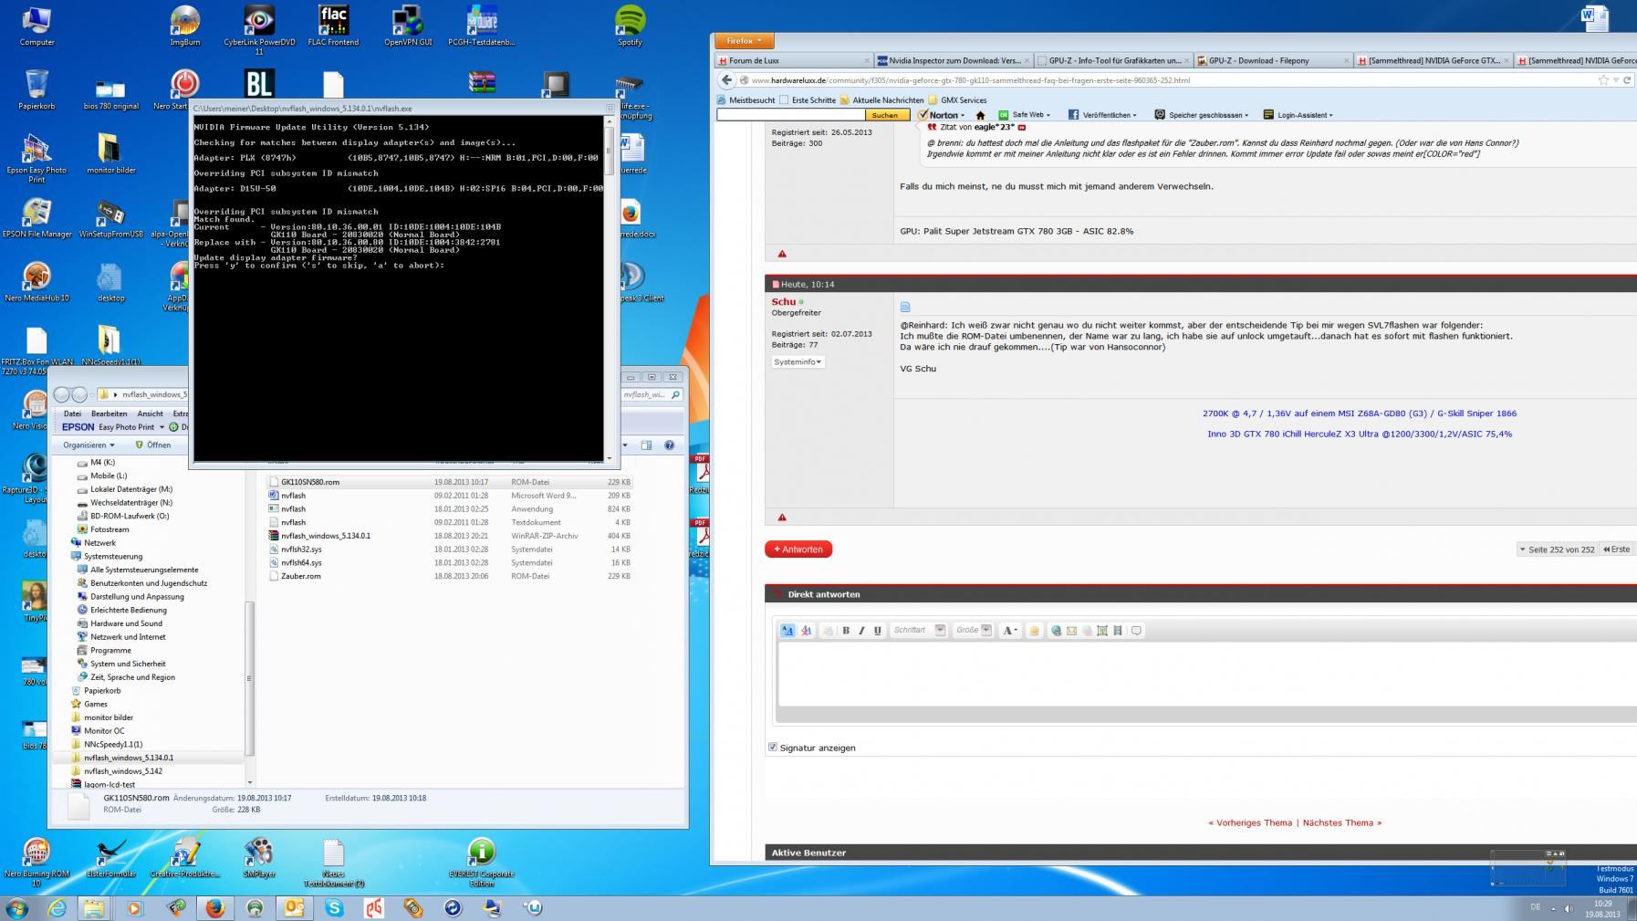This screenshot has width=1637, height=921.
Task: Open EVEREST Corporate Edition desktop icon
Action: [x=481, y=862]
